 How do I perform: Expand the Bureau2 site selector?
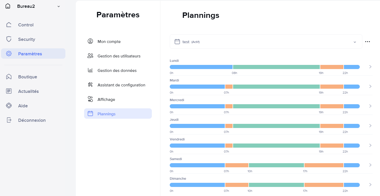click(x=59, y=6)
